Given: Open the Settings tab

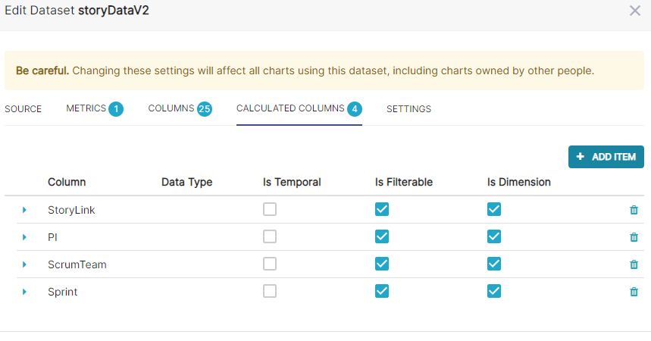Looking at the screenshot, I should [408, 109].
